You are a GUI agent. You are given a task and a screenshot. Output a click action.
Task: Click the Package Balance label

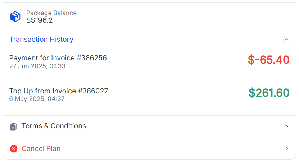coord(51,13)
